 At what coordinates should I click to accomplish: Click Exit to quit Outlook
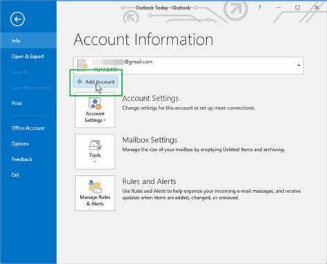[x=15, y=175]
